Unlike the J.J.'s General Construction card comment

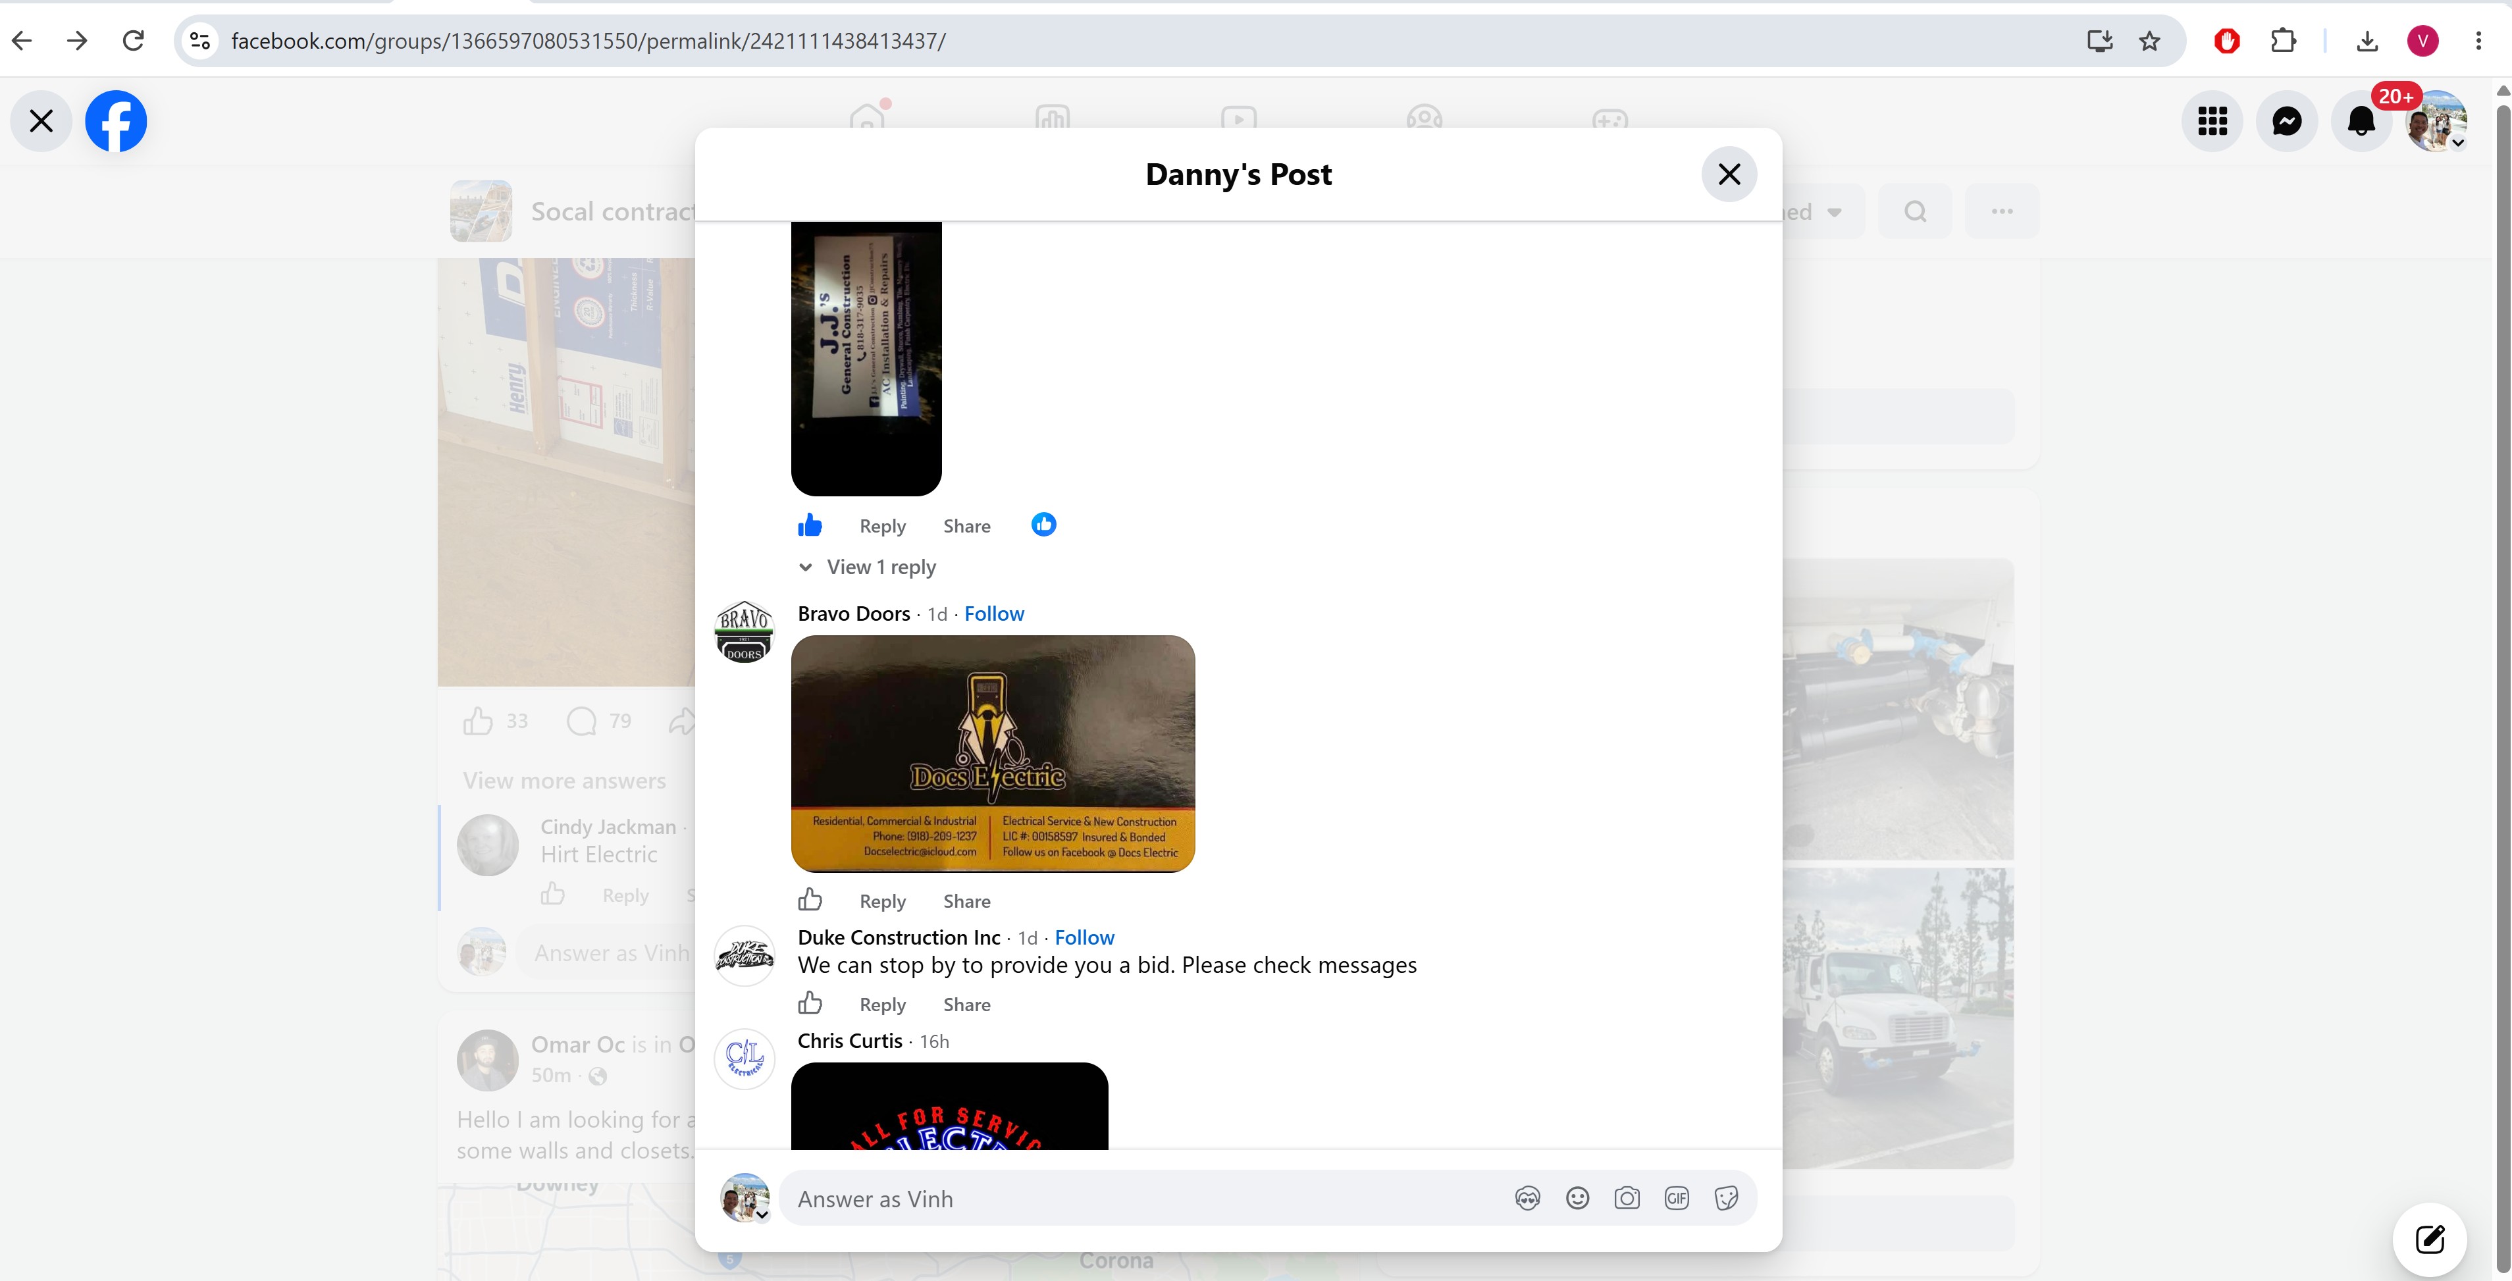(810, 525)
